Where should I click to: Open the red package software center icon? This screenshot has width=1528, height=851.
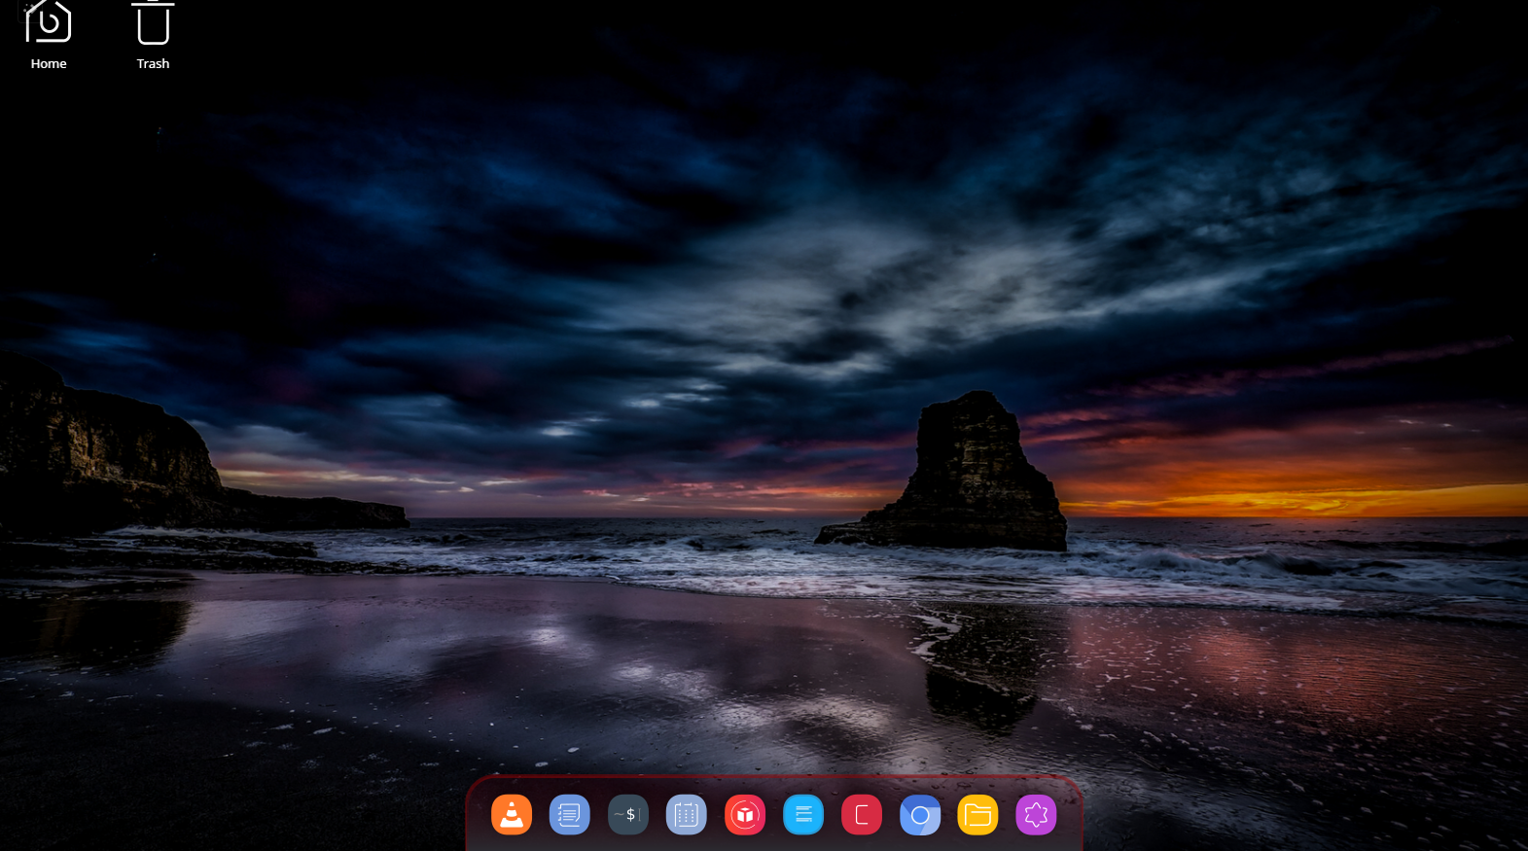[x=745, y=815]
